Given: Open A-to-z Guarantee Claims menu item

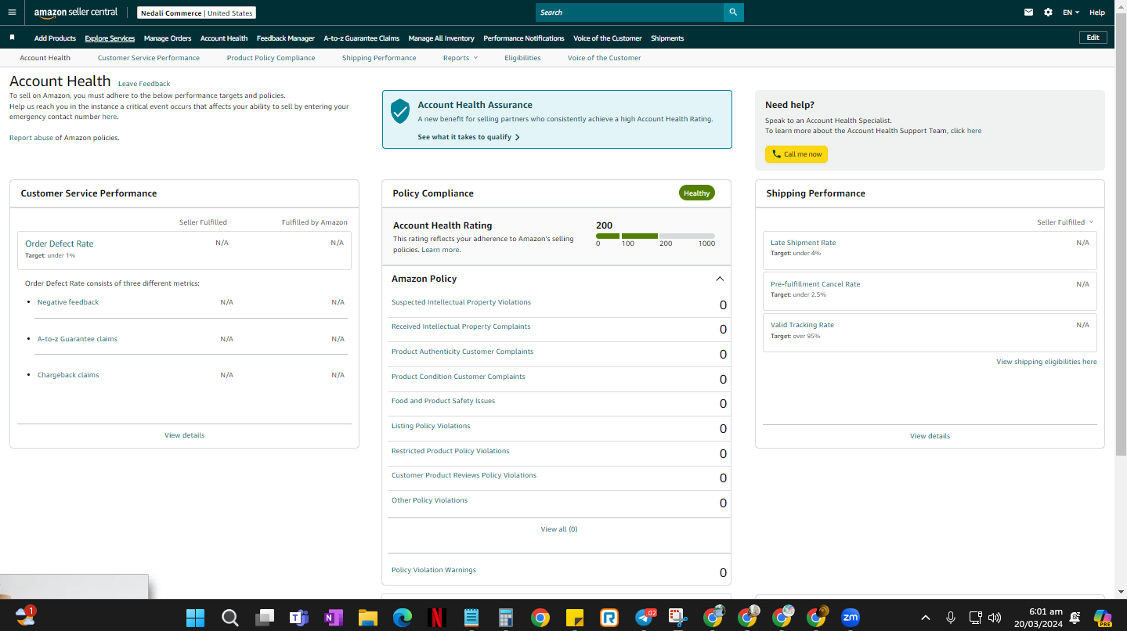Looking at the screenshot, I should click(x=362, y=38).
